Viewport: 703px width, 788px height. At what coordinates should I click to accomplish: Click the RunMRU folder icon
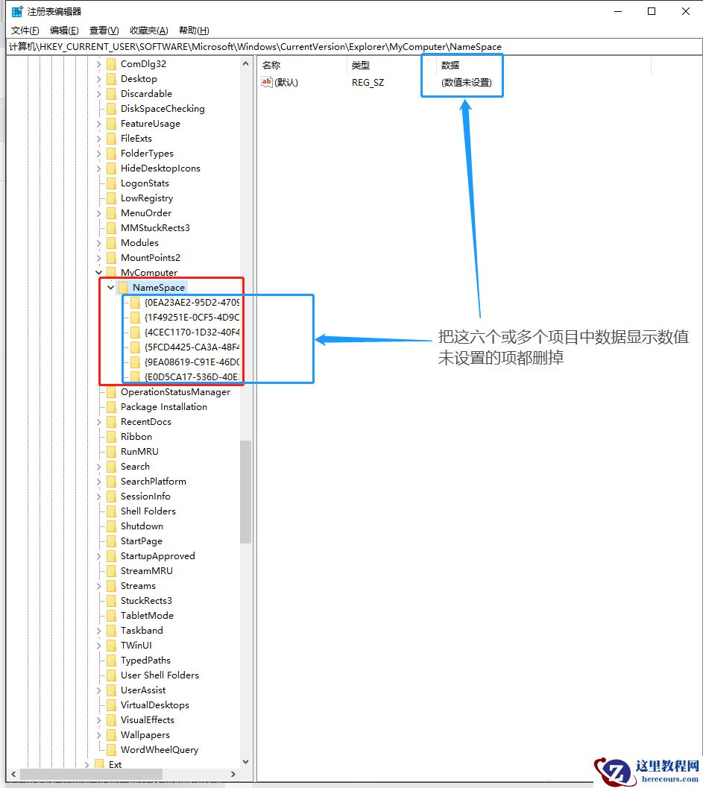(x=113, y=451)
